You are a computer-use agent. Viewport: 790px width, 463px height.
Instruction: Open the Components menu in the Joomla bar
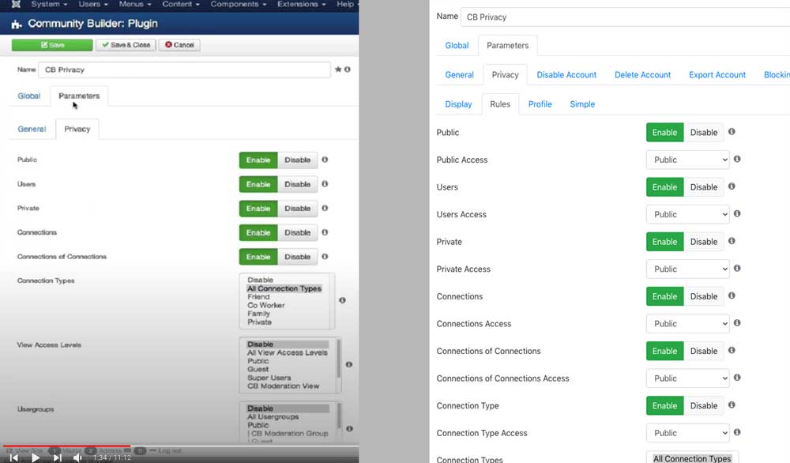[238, 4]
